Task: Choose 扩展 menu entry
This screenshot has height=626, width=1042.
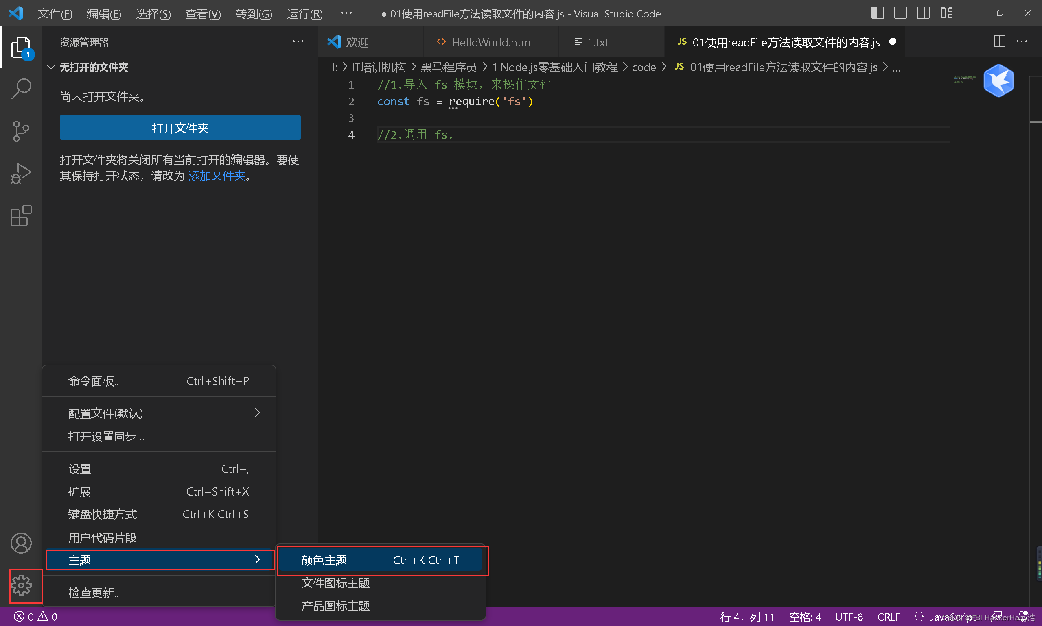Action: [x=159, y=491]
